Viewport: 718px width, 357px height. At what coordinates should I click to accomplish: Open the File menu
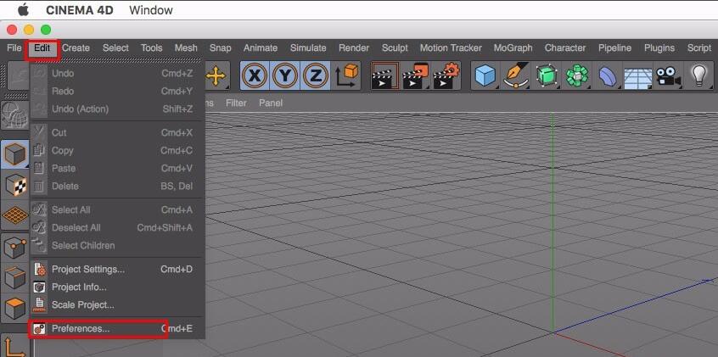(x=14, y=48)
